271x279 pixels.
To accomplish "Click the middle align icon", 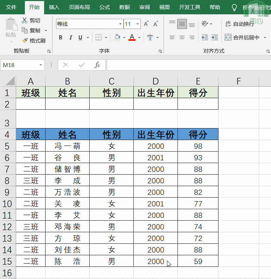I will (182, 24).
